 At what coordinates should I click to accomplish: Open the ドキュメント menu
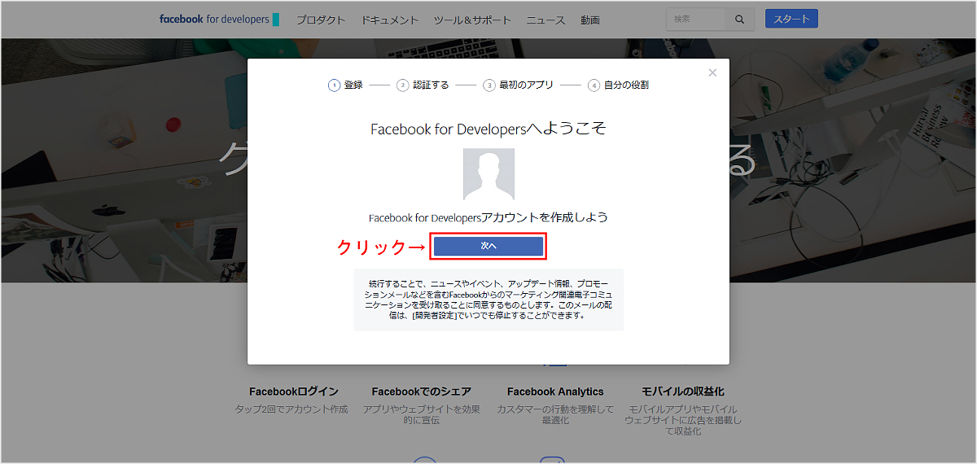tap(390, 20)
